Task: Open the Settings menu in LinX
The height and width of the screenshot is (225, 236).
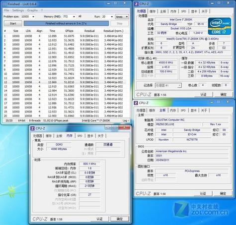Action: (x=18, y=10)
